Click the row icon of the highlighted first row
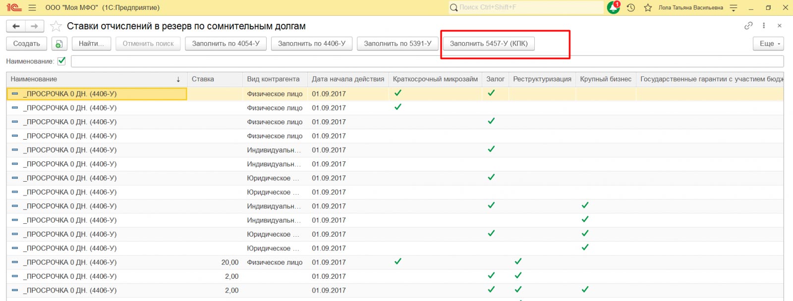This screenshot has width=793, height=301. (x=15, y=94)
